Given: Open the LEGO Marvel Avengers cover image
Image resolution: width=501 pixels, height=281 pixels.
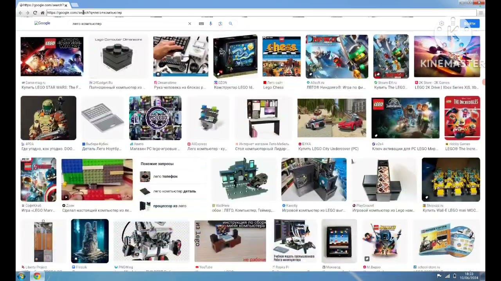Looking at the screenshot, I should pyautogui.click(x=38, y=180).
